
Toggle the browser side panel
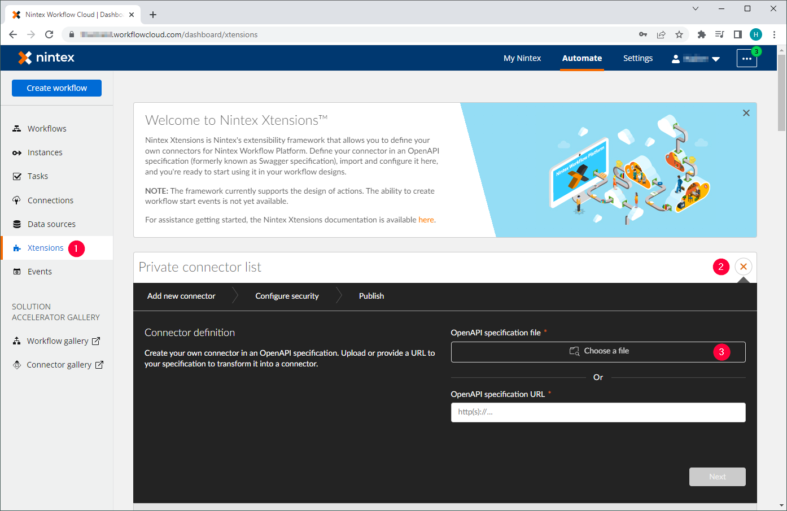point(737,34)
